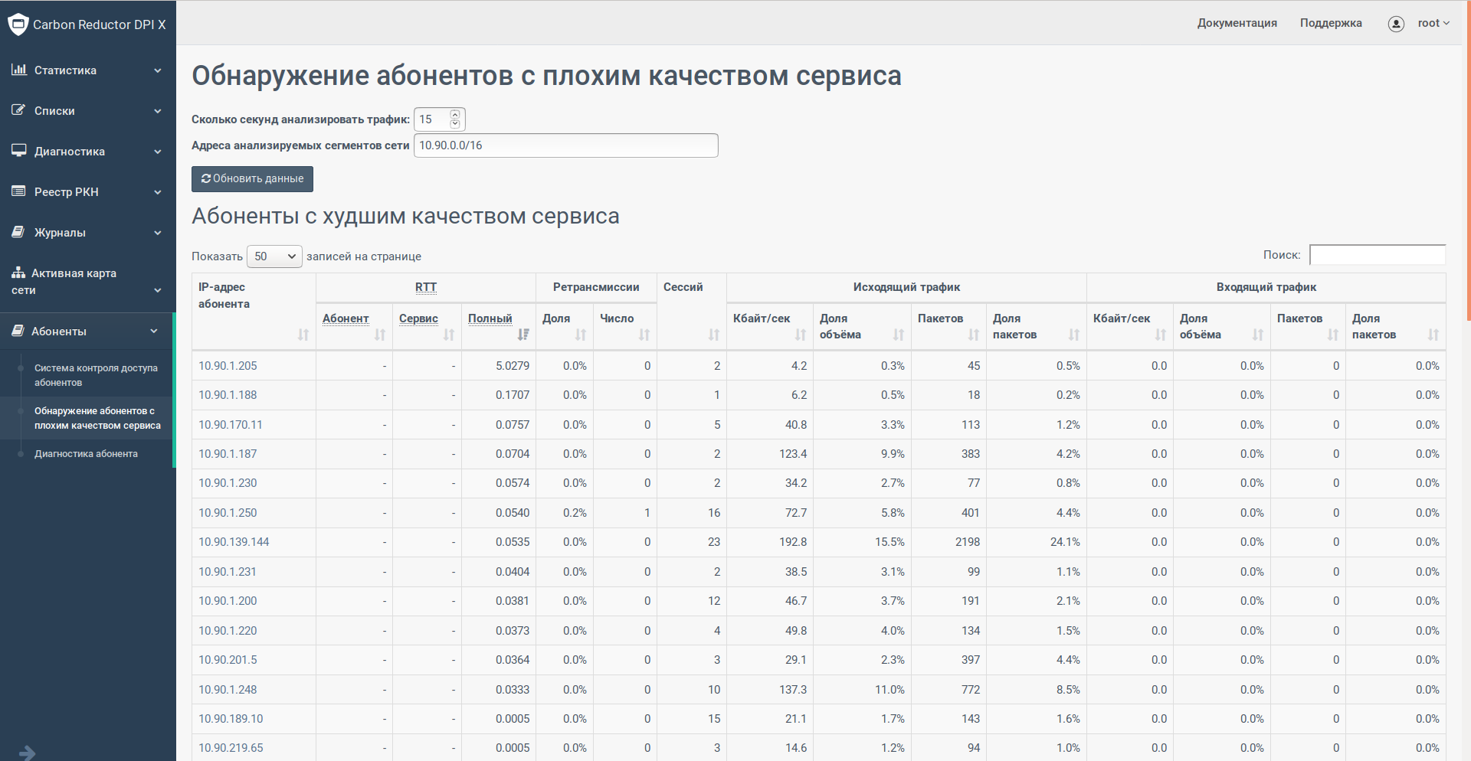Click the Обновить данные button
The height and width of the screenshot is (761, 1471).
click(252, 178)
